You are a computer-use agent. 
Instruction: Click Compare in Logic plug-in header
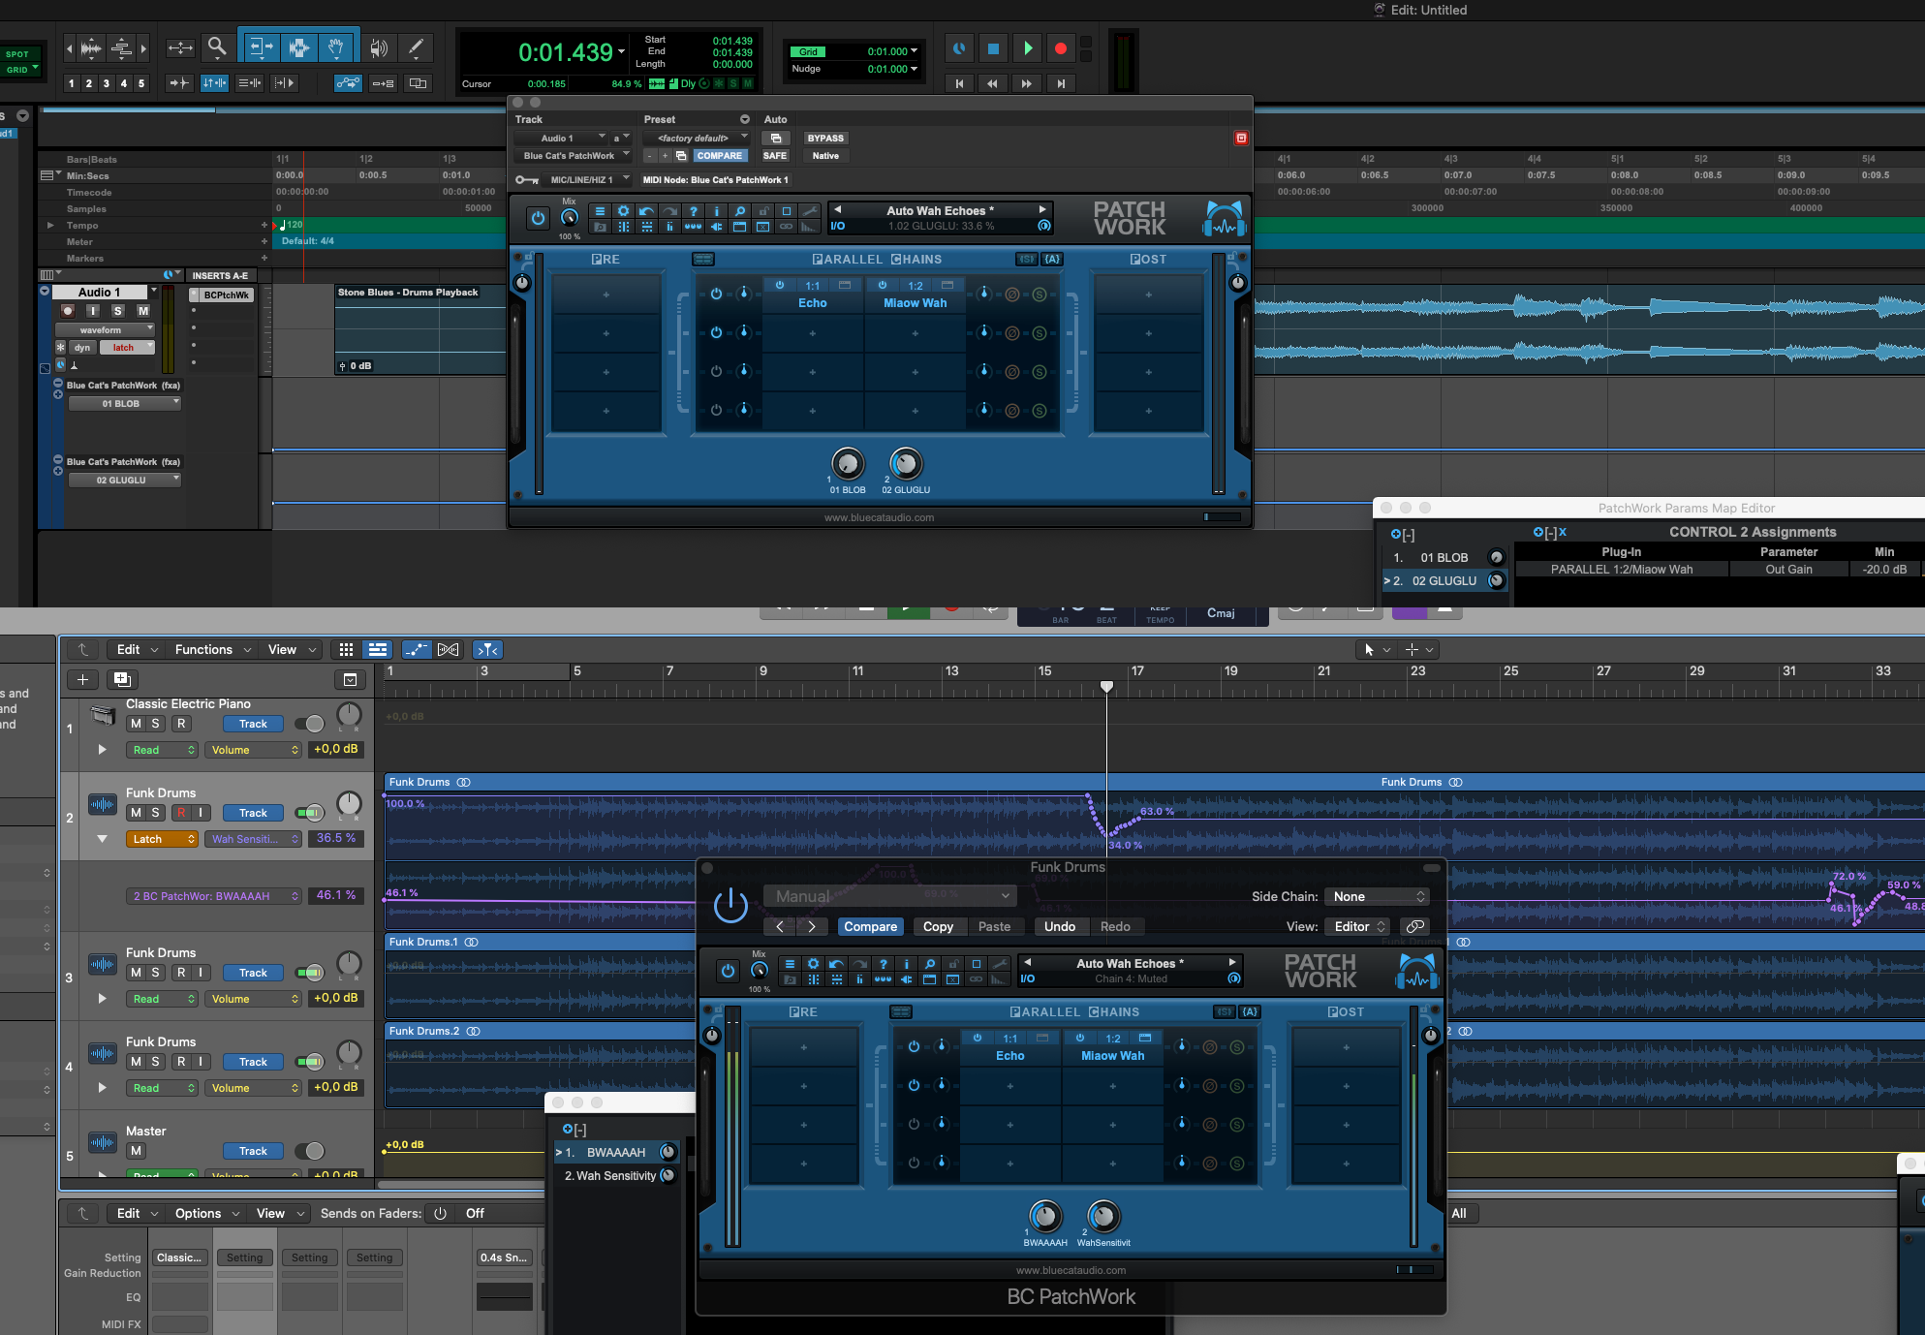870,927
